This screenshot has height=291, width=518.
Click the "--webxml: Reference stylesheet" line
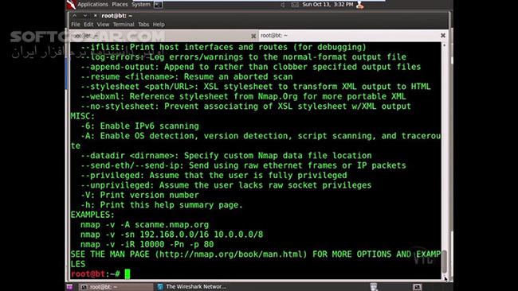[244, 96]
